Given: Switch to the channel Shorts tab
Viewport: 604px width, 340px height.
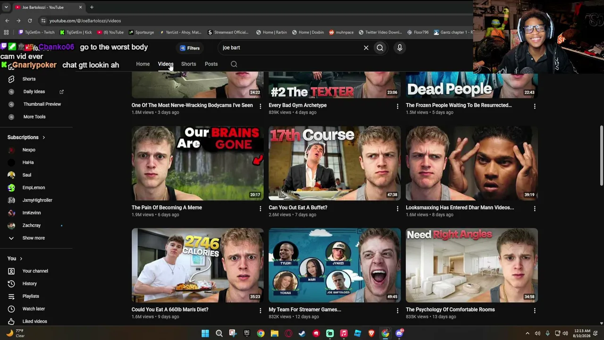Looking at the screenshot, I should pyautogui.click(x=188, y=64).
